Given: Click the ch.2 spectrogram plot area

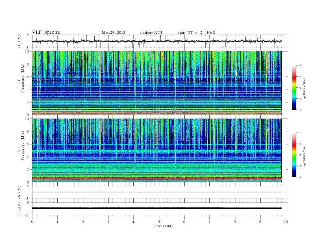Looking at the screenshot, I should pyautogui.click(x=157, y=151).
